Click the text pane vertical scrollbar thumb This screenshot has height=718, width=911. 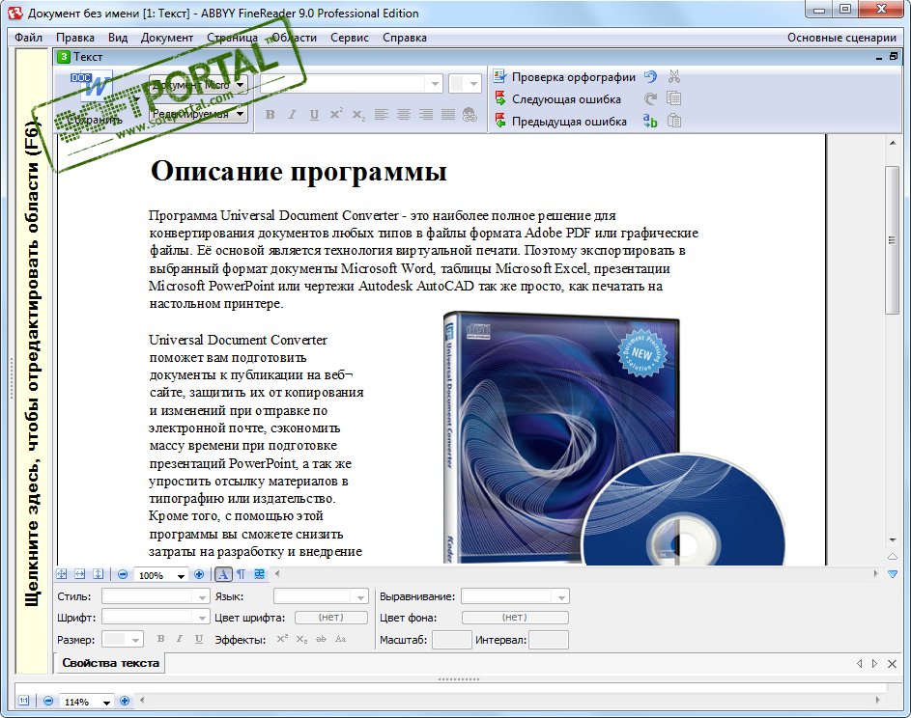[x=893, y=239]
